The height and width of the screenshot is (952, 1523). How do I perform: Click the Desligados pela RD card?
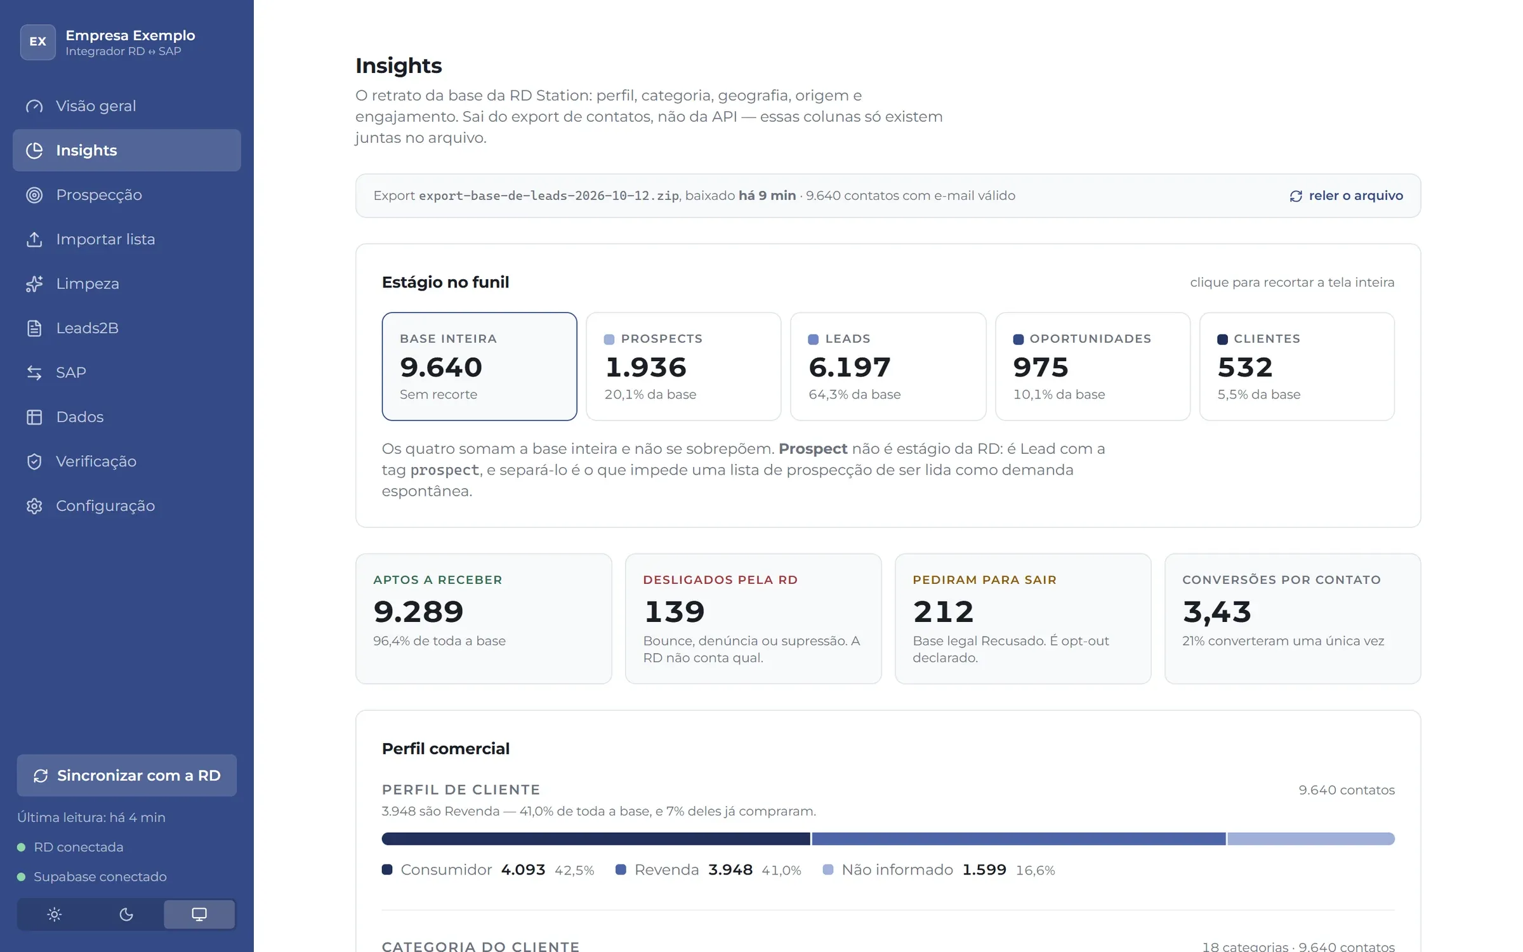(753, 619)
